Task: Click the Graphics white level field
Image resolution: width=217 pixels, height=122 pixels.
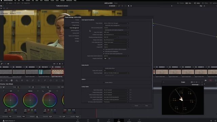Action: coord(105,59)
